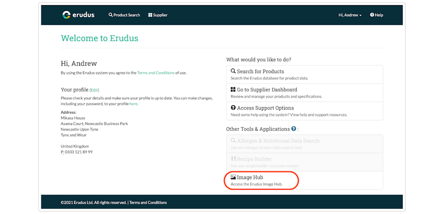Screen dimensions: 445x214
Task: Choose Access Support Options title
Action: point(266,108)
